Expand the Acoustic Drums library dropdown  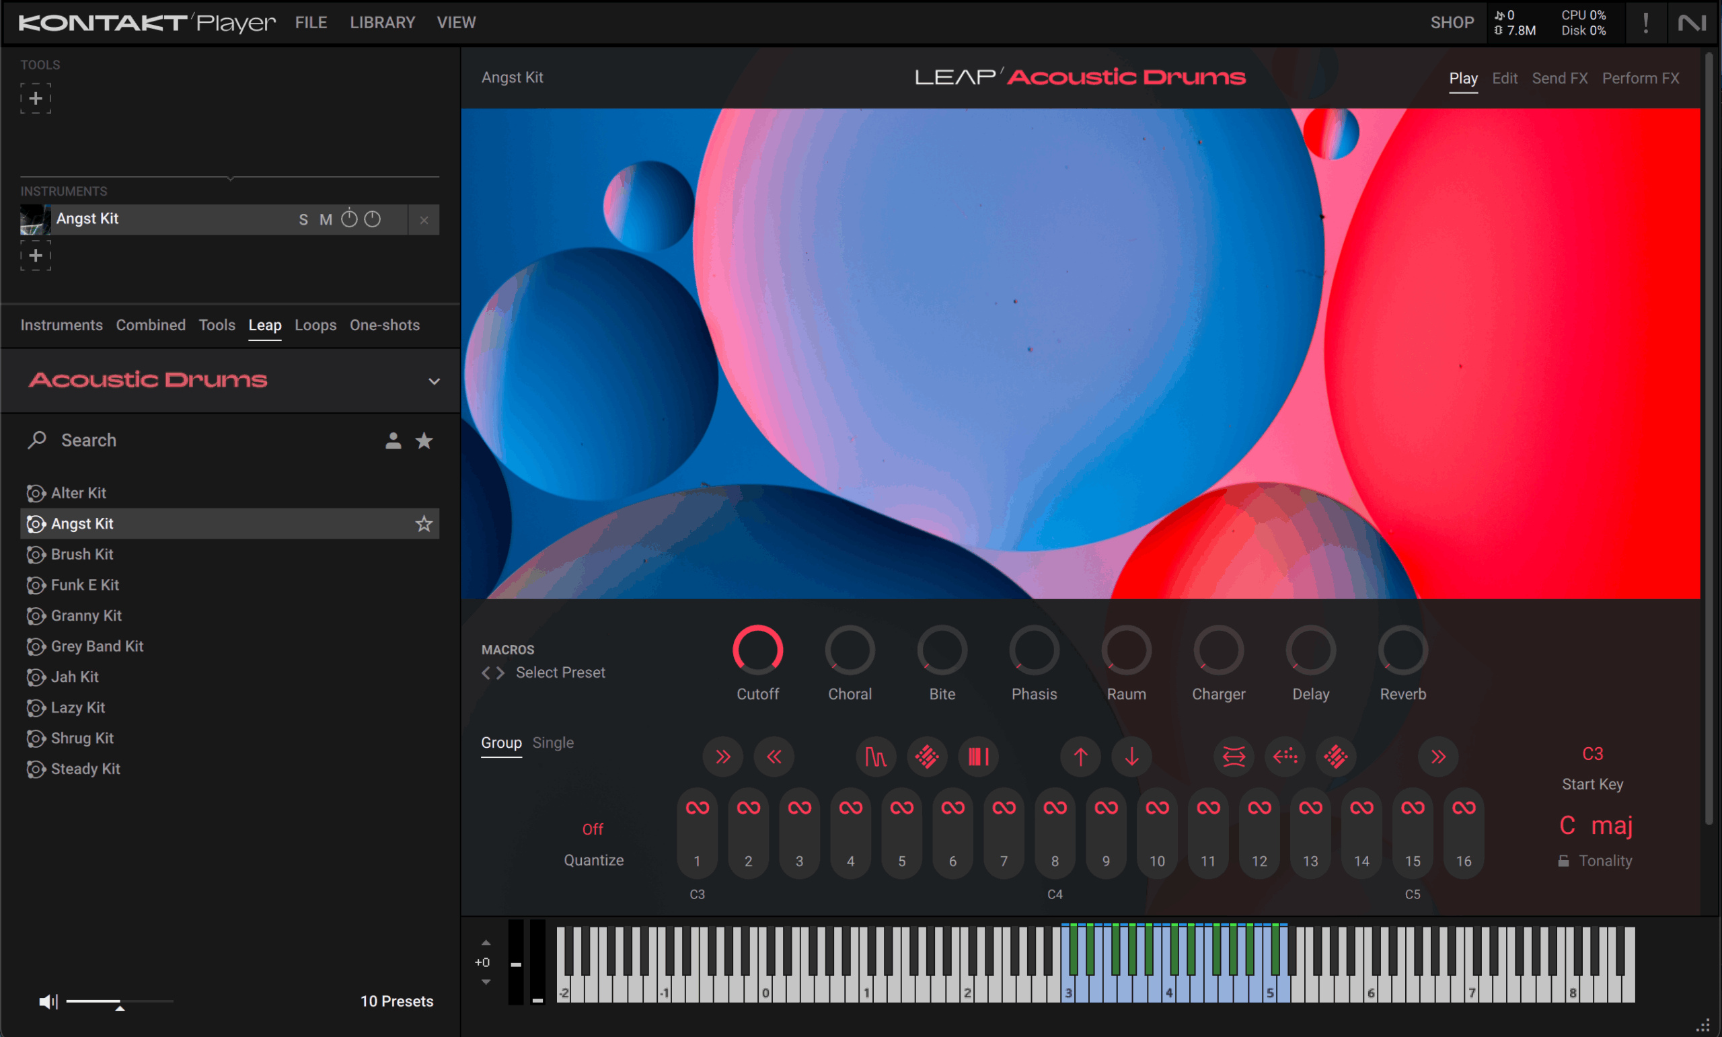[x=434, y=381]
